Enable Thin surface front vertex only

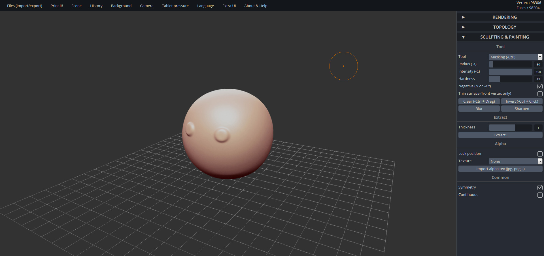click(540, 94)
